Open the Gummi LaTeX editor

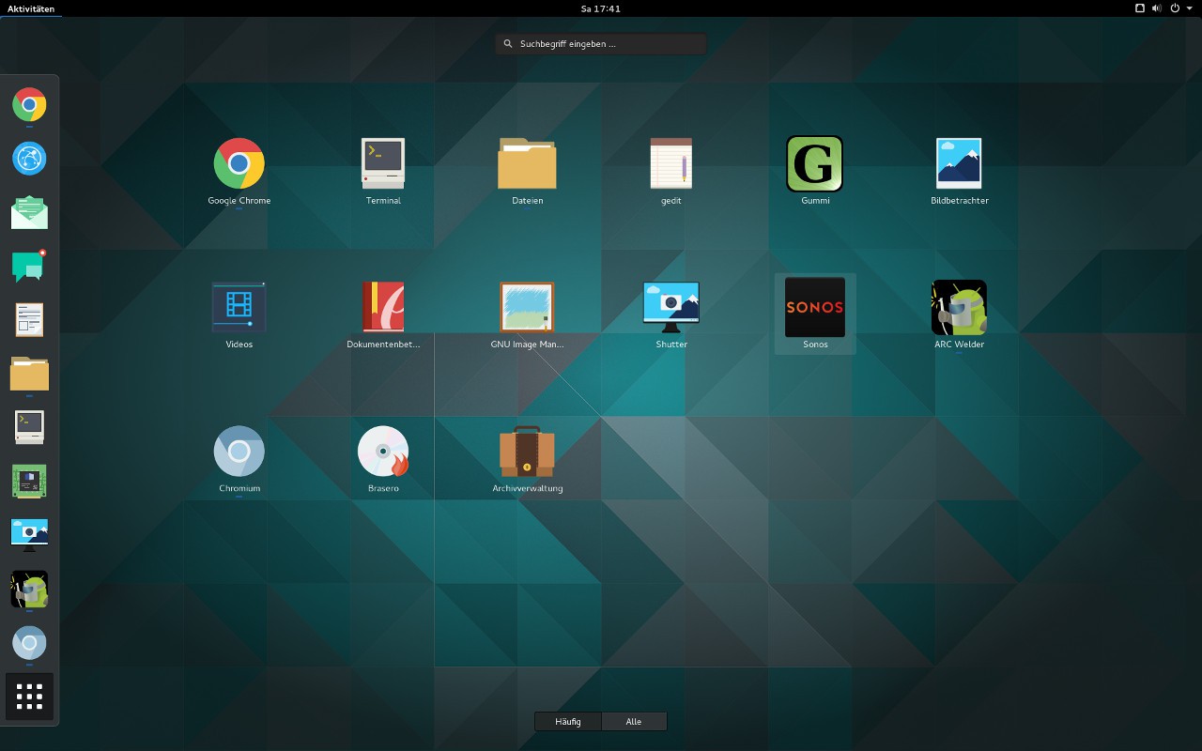pos(815,163)
